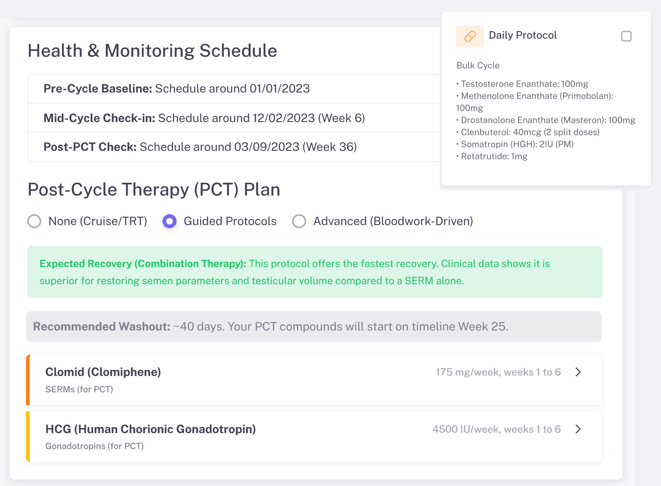Choose Advanced (Bloodwork-Driven) PCT option
The image size is (661, 486).
pos(299,221)
